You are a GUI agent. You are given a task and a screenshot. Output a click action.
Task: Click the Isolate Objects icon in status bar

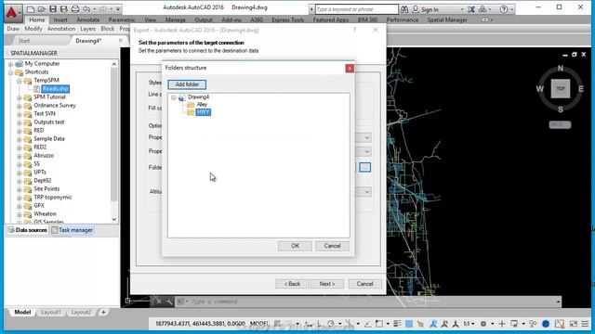point(533,324)
